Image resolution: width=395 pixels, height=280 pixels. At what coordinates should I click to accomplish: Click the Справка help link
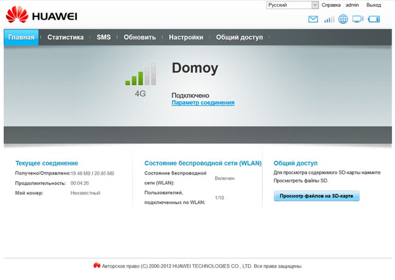(x=330, y=5)
